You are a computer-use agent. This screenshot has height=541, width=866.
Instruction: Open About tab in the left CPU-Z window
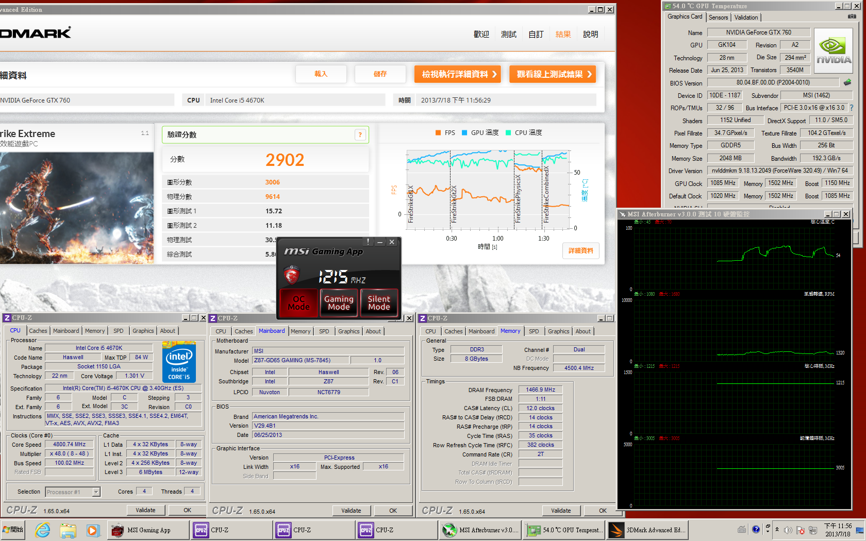168,331
